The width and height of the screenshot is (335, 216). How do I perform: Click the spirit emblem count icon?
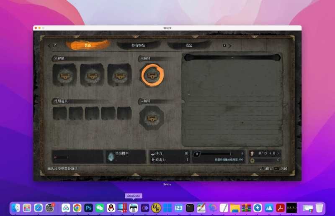coord(252,153)
